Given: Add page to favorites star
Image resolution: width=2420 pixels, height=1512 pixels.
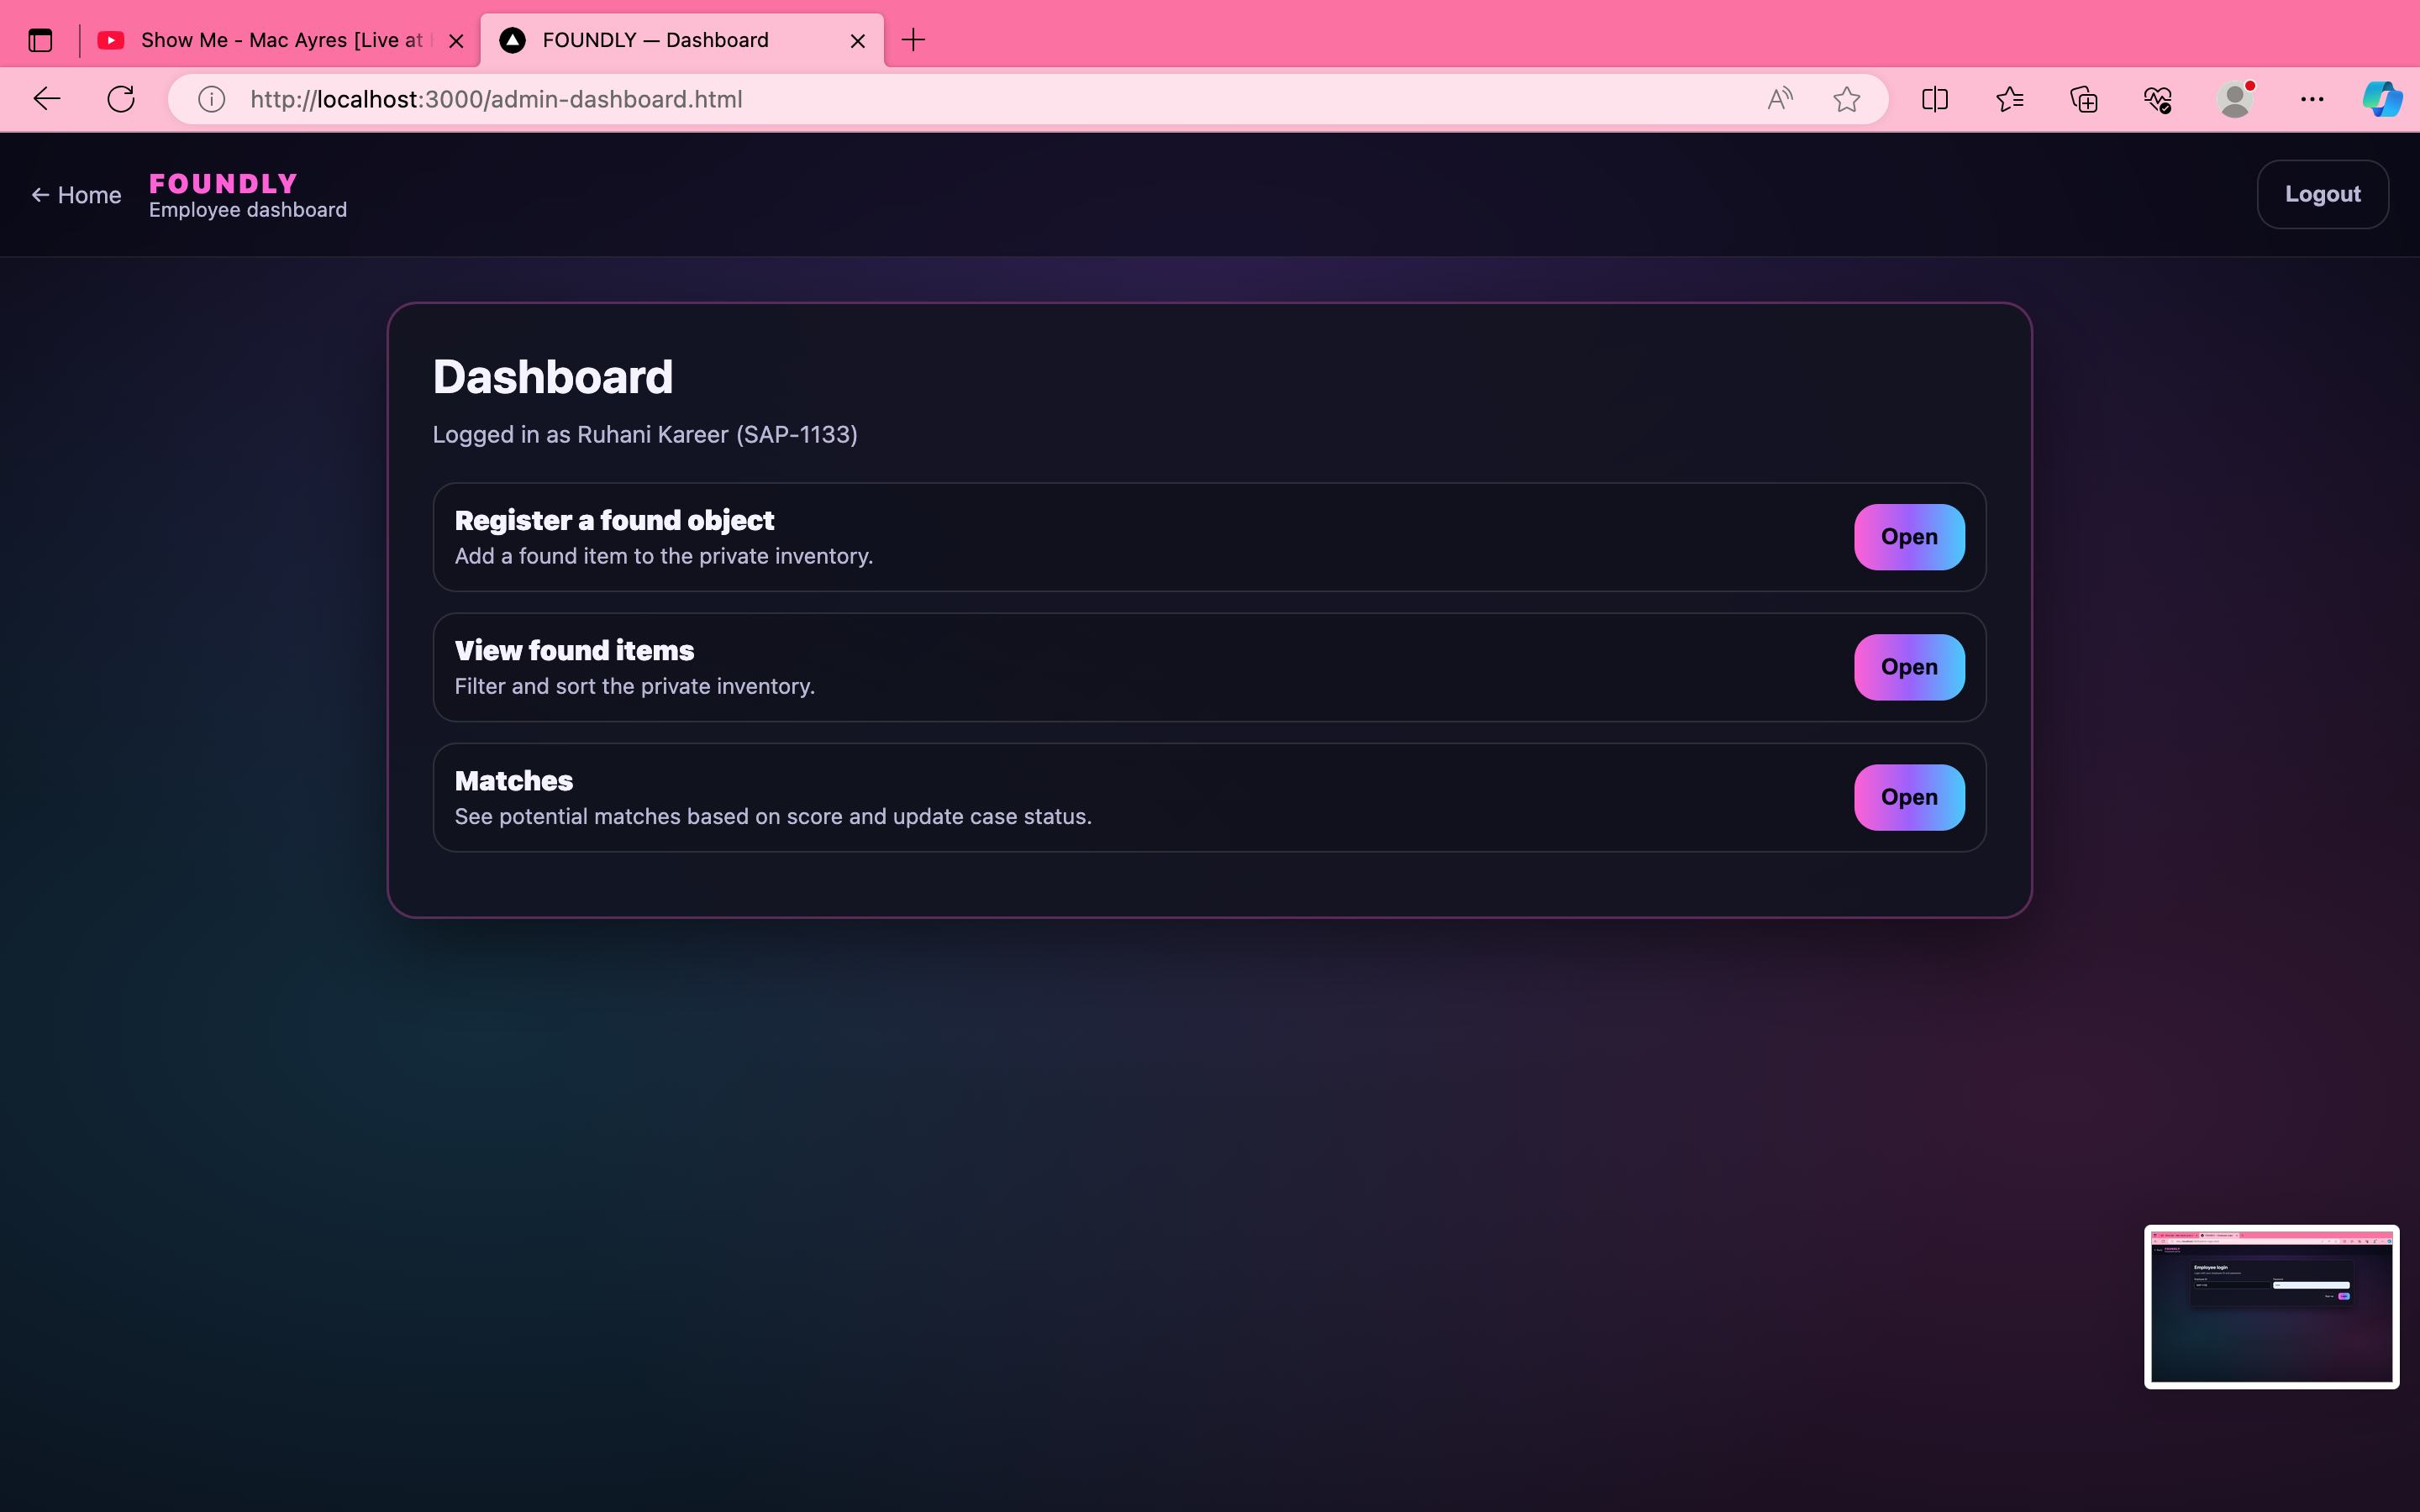Looking at the screenshot, I should (1846, 99).
